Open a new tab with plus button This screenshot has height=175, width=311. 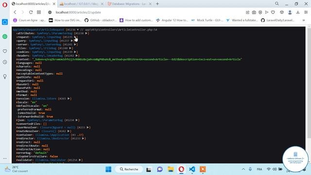(x=157, y=4)
